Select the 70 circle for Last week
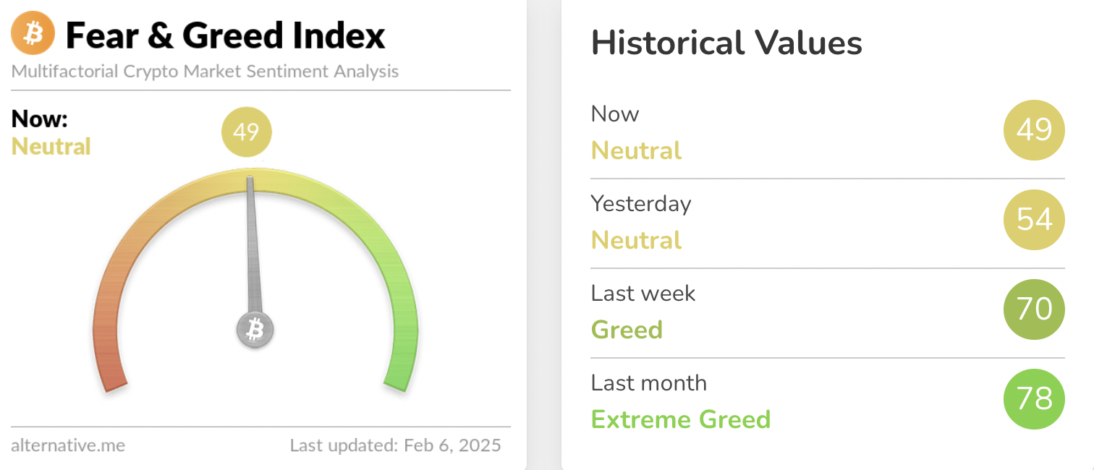The image size is (1094, 470). tap(1034, 309)
